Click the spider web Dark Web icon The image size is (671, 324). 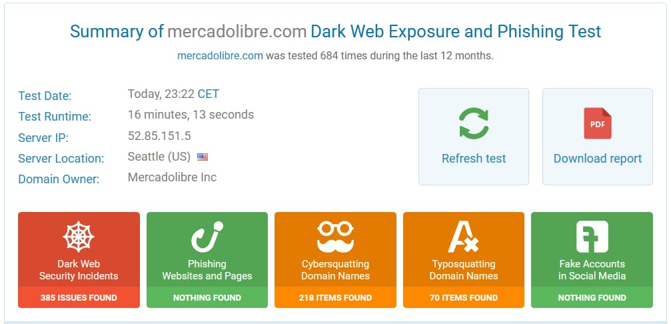coord(79,237)
